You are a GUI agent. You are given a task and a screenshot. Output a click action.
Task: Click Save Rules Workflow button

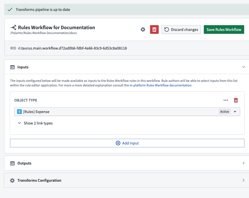click(x=224, y=29)
